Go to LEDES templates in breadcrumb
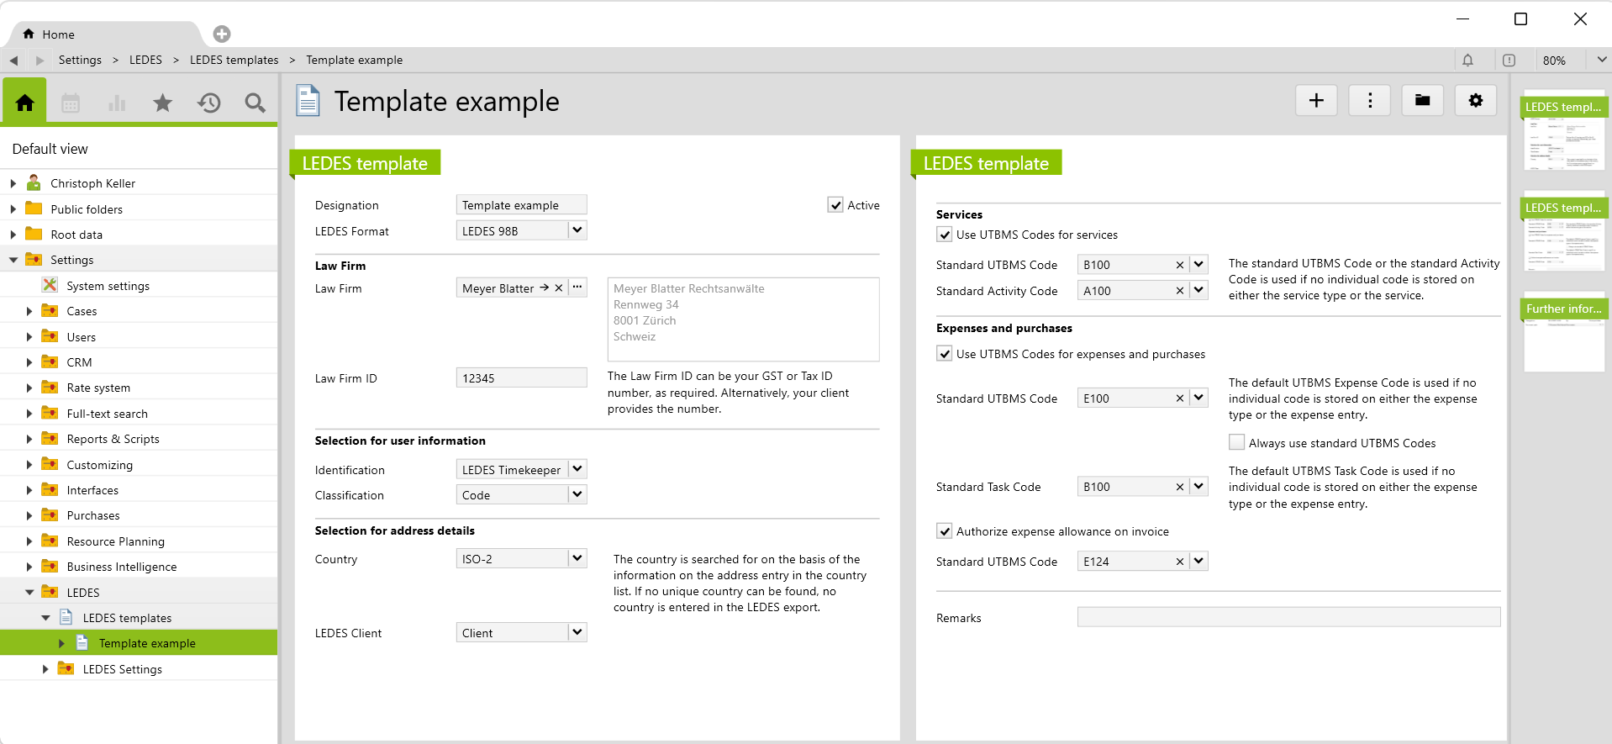The height and width of the screenshot is (744, 1612). 234,61
